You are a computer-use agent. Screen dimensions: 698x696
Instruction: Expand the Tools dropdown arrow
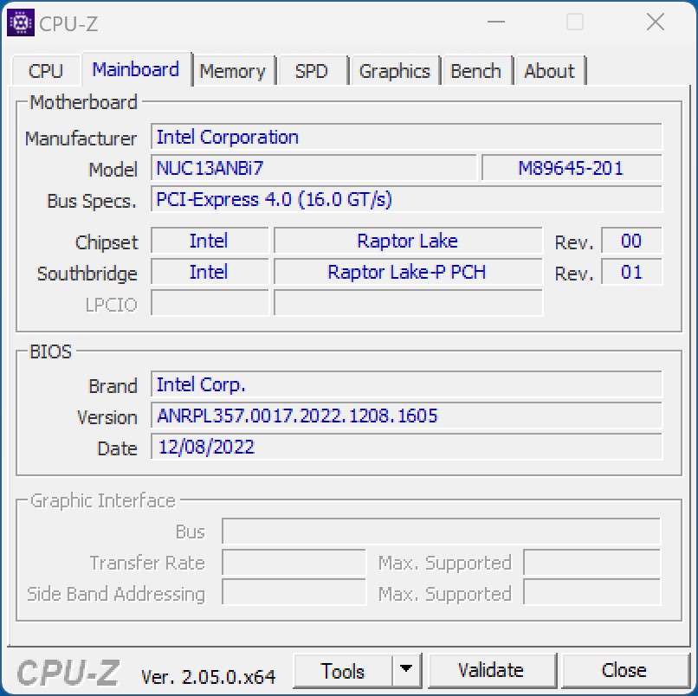pos(405,670)
